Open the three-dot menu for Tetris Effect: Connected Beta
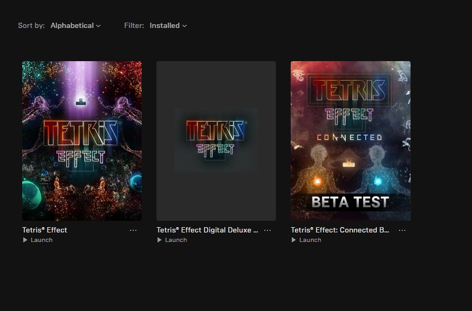The image size is (472, 311). click(402, 230)
